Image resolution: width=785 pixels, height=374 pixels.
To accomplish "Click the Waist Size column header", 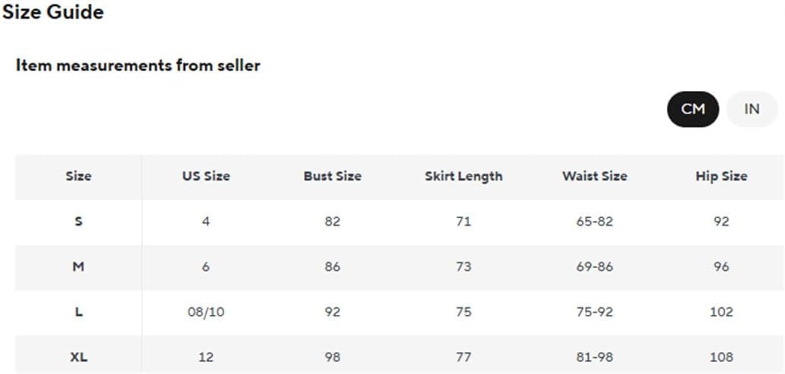I will (x=594, y=176).
